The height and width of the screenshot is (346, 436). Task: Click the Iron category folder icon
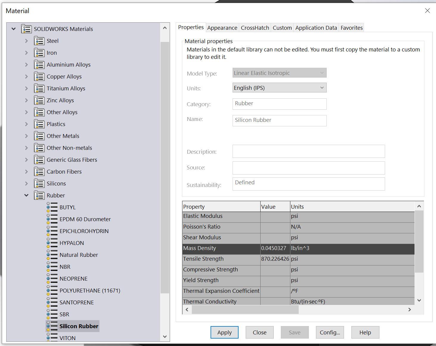pyautogui.click(x=39, y=53)
